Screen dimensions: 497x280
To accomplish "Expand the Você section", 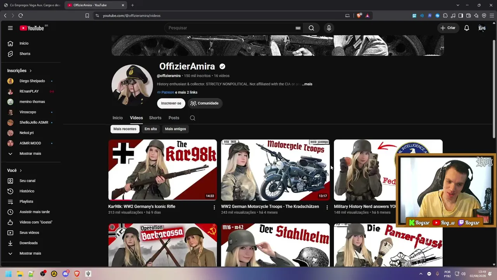I will tap(14, 170).
